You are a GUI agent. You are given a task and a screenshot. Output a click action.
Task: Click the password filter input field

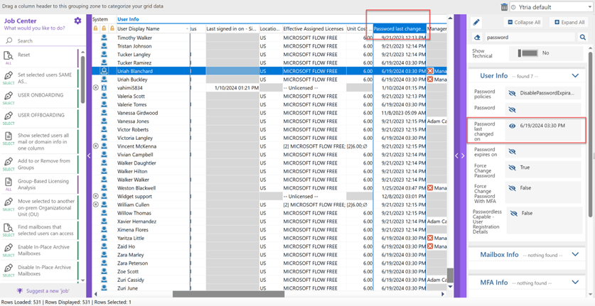tap(530, 37)
